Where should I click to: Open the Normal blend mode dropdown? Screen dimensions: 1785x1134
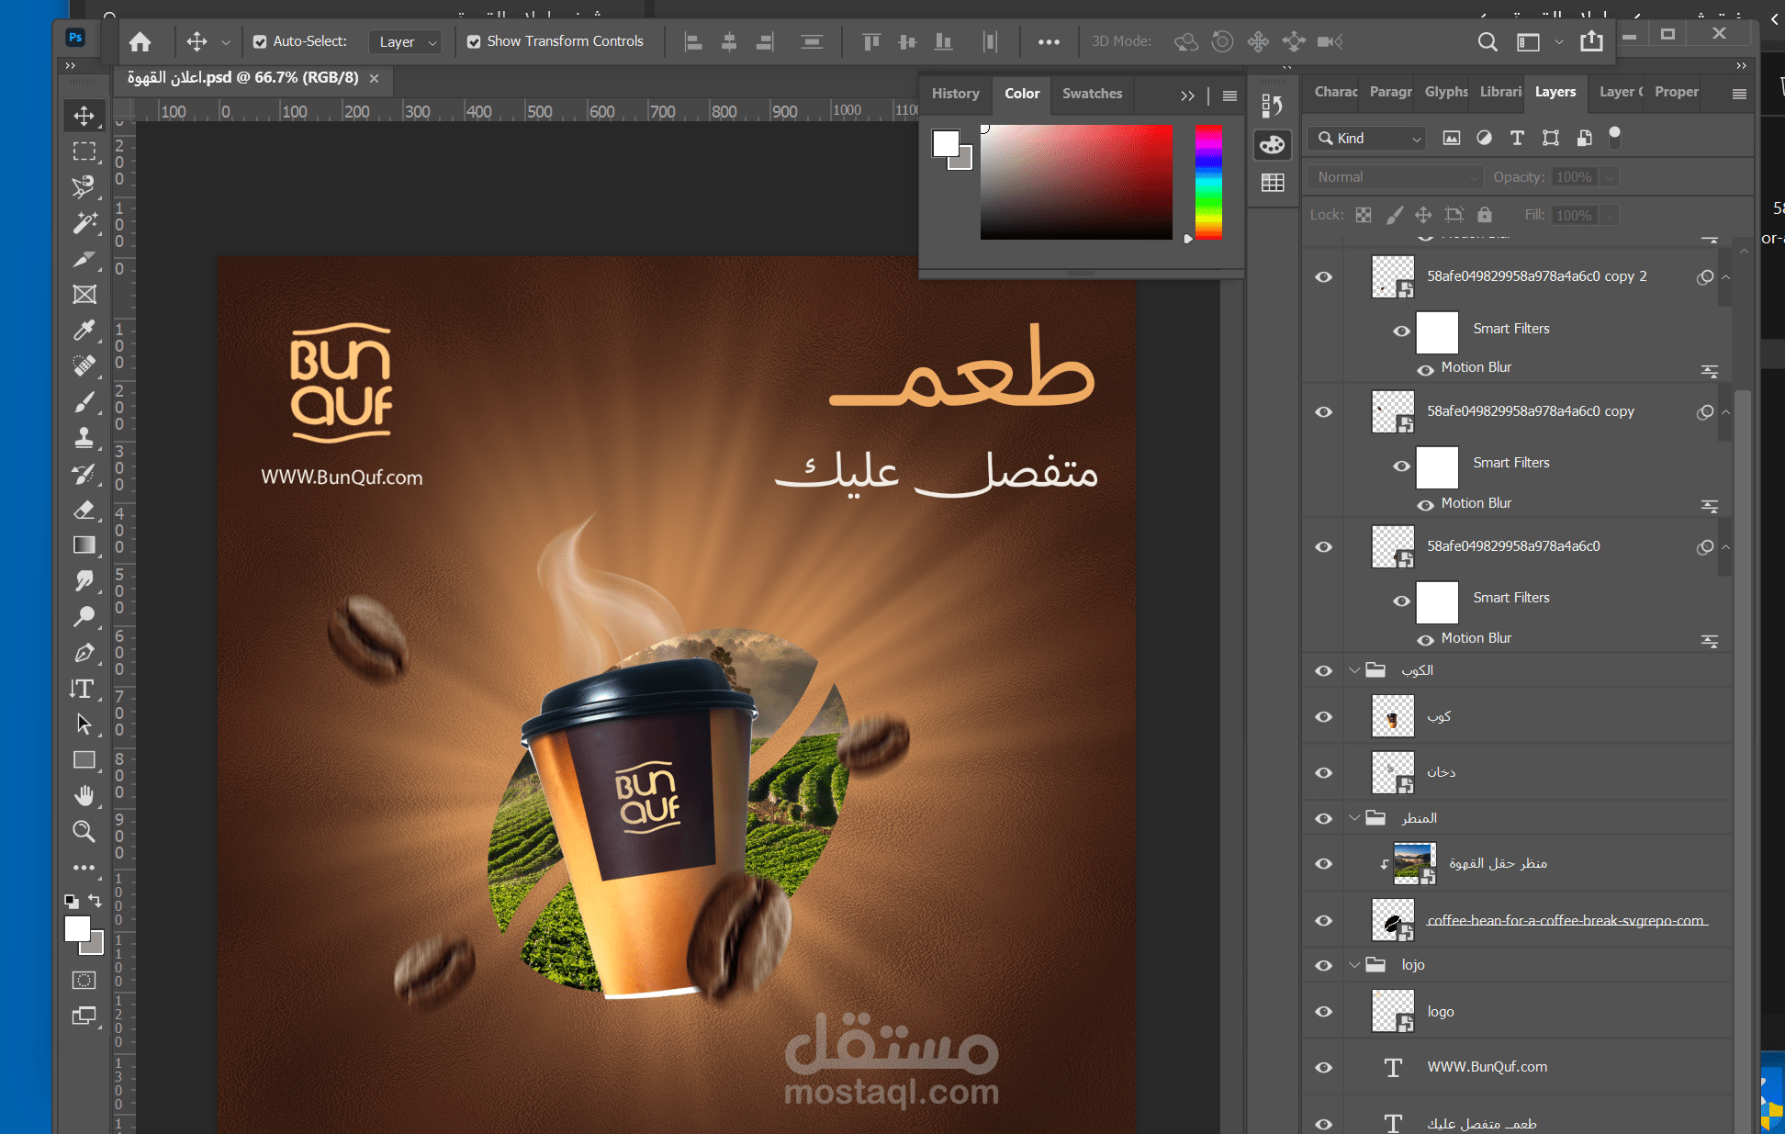[x=1396, y=177]
